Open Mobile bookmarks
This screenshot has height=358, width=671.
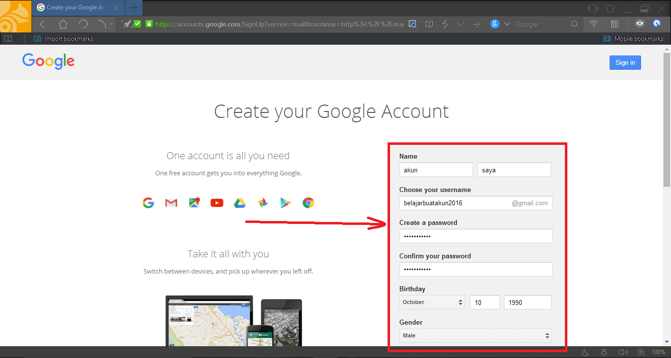(x=633, y=38)
